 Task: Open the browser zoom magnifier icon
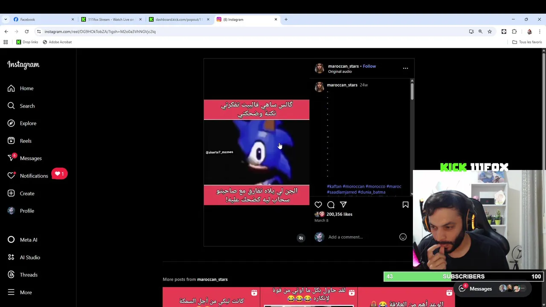point(480,32)
